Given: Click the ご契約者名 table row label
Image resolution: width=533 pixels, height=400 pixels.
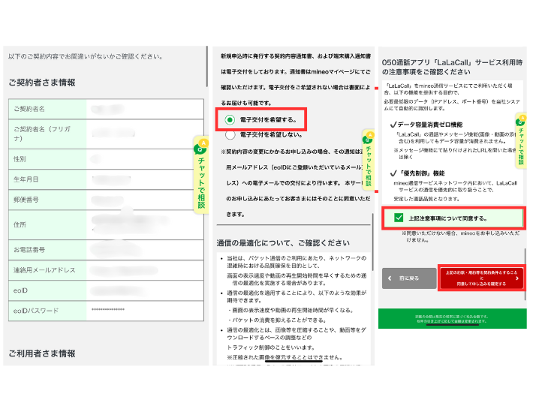Looking at the screenshot, I should (x=29, y=109).
